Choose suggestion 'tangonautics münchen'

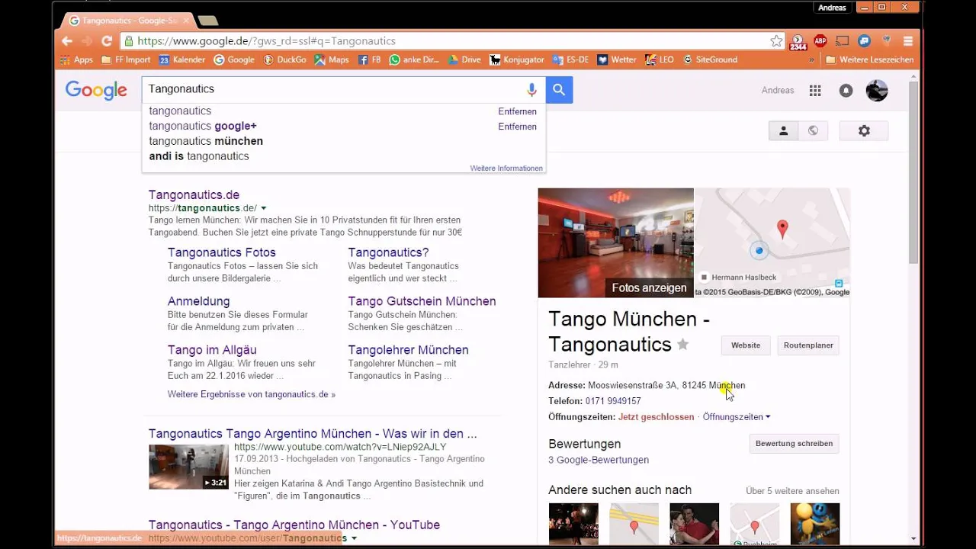(206, 141)
